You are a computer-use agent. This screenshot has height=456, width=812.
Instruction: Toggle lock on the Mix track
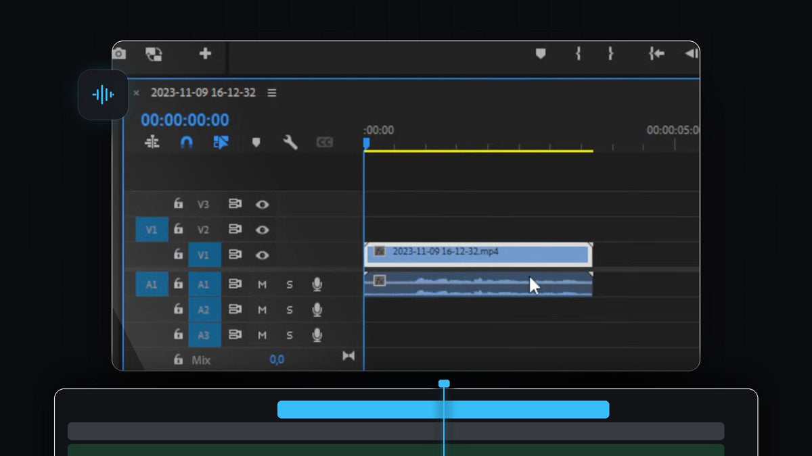pos(178,359)
